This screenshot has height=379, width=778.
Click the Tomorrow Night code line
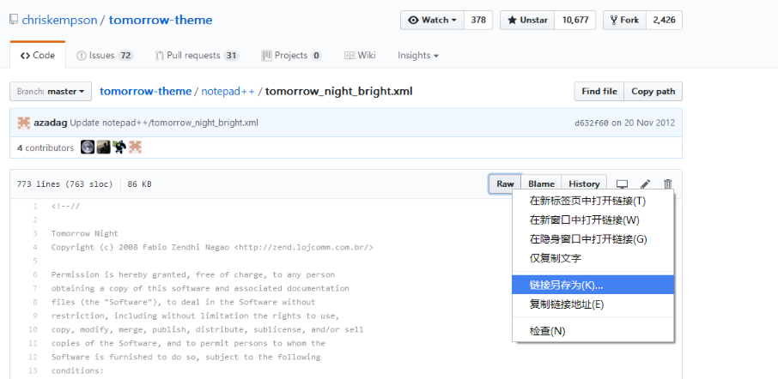85,233
